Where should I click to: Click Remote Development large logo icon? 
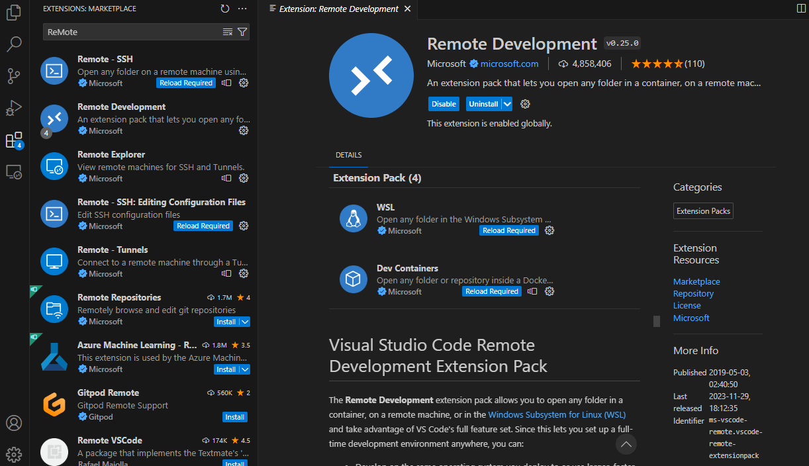point(371,75)
